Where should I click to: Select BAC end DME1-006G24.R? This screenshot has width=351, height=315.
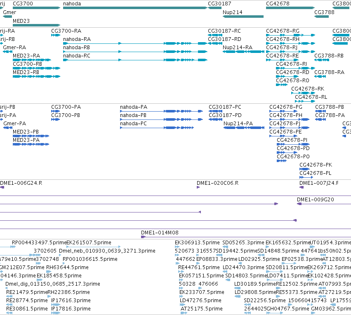tap(2, 187)
